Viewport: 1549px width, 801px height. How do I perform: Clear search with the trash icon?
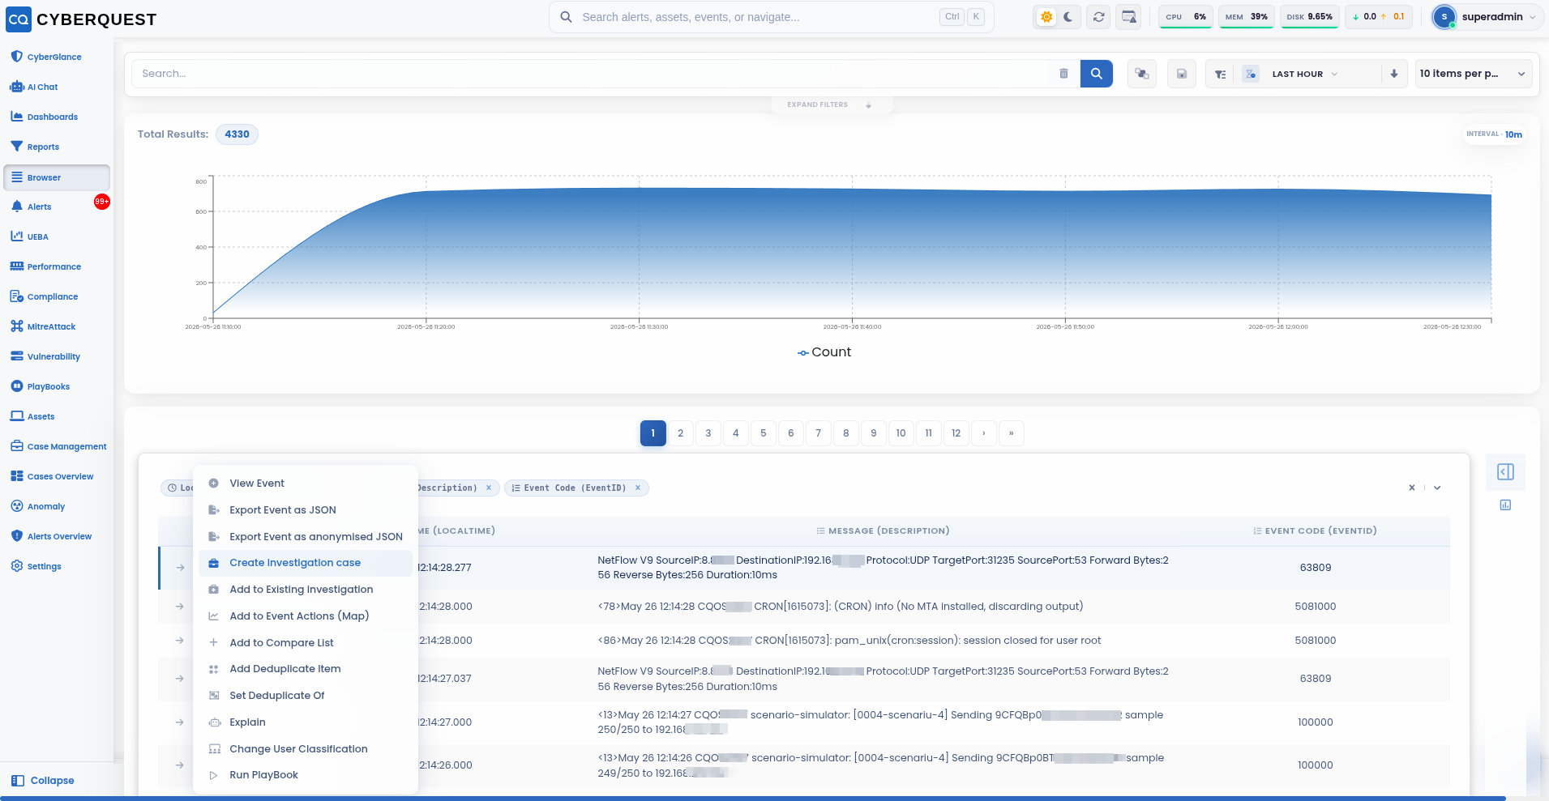(x=1063, y=74)
